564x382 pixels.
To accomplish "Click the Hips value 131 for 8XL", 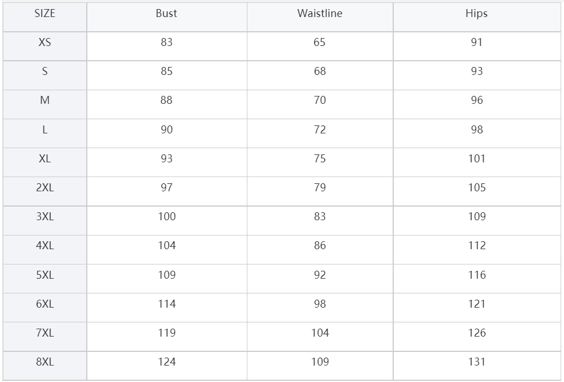I will coord(477,362).
